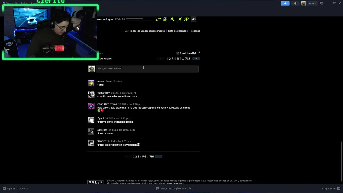Viewport: 343px width, 193px height.
Task: Open the megaphone announcements button
Action: [285, 3]
